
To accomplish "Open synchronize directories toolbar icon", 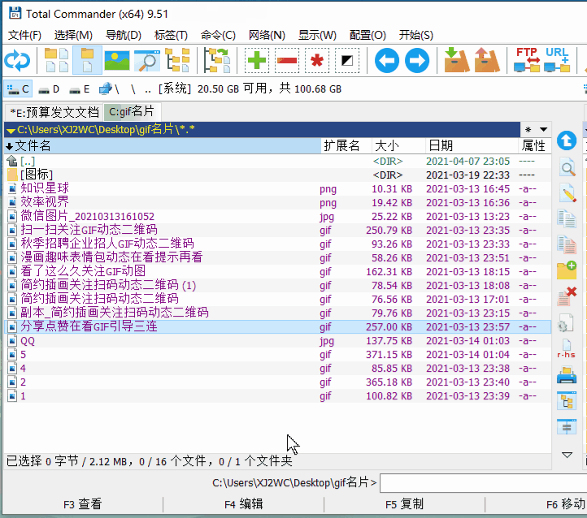I will 217,60.
